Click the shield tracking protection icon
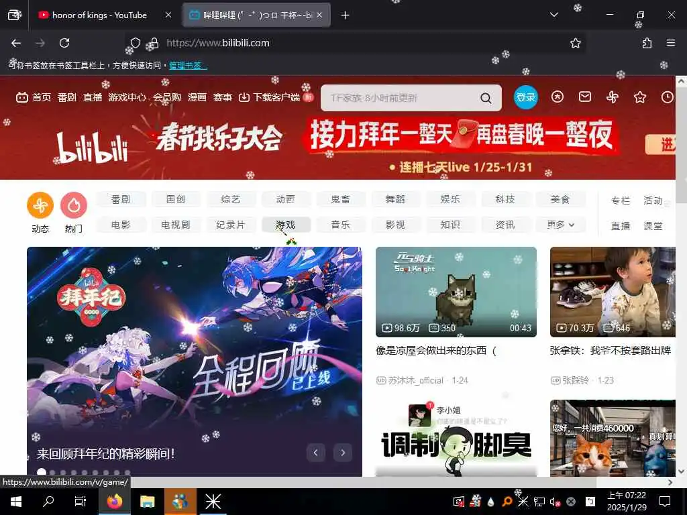Screen dimensions: 687x515 click(136, 43)
